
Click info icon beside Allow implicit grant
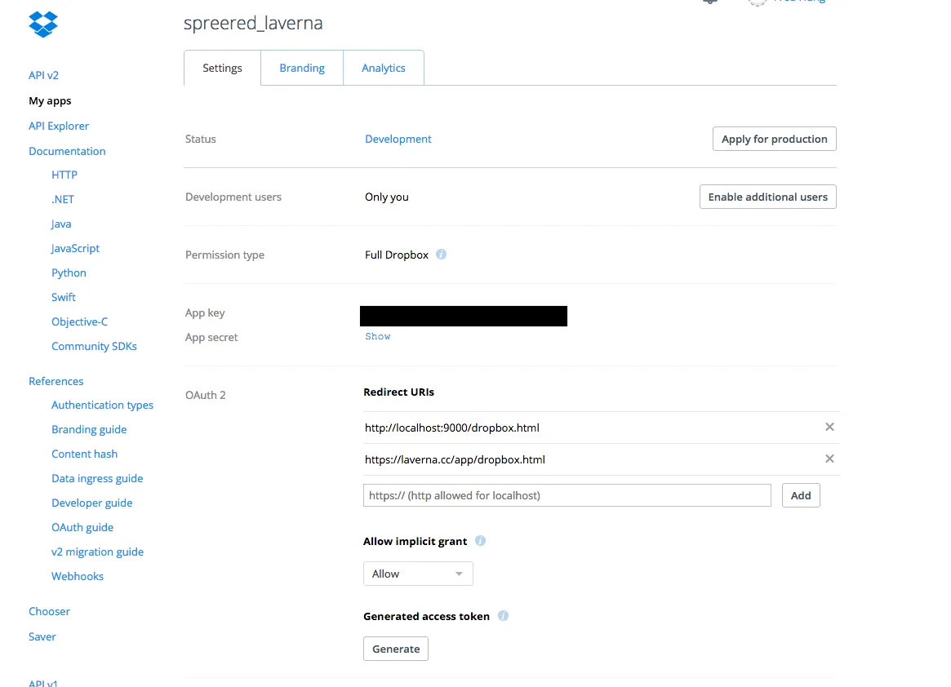pos(480,541)
